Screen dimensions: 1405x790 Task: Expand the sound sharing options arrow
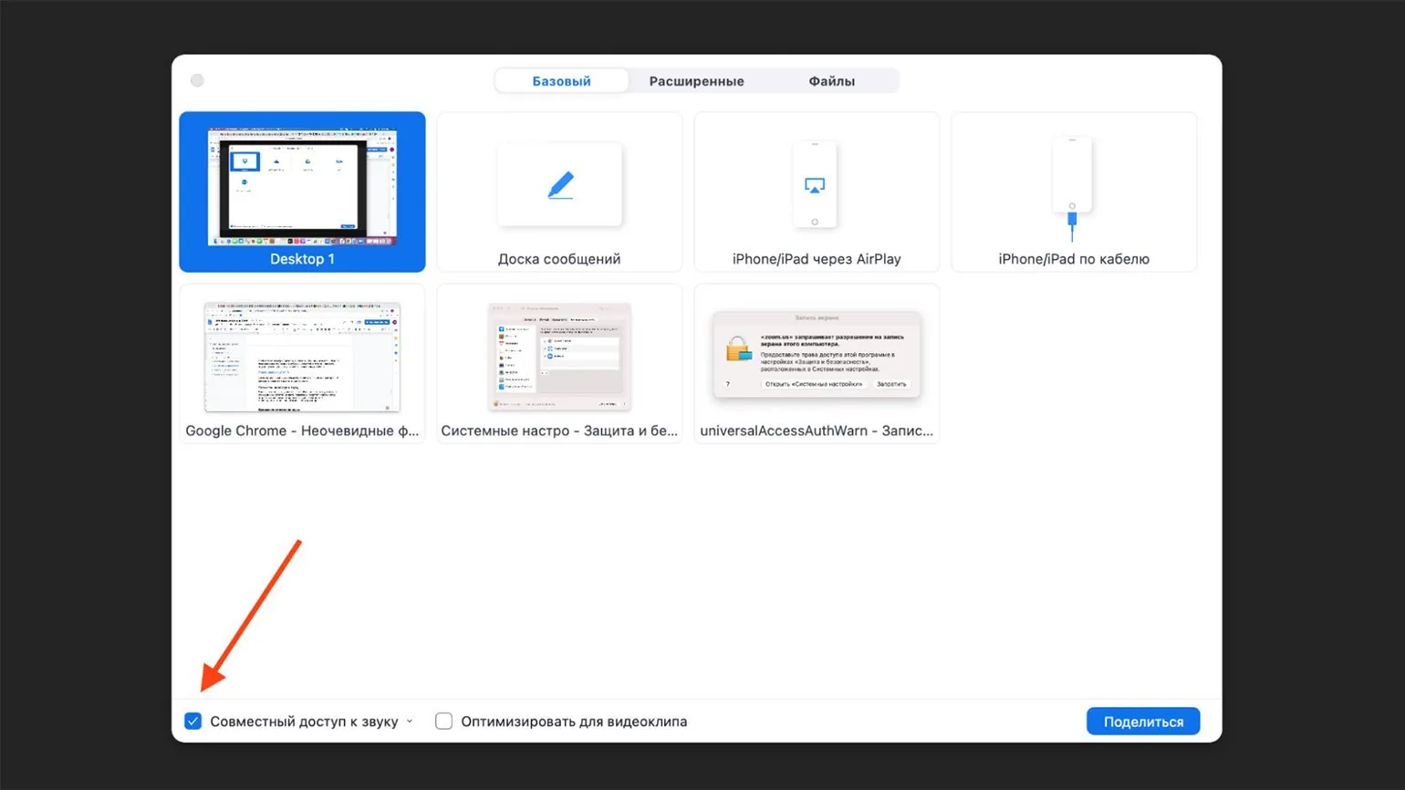coord(410,722)
